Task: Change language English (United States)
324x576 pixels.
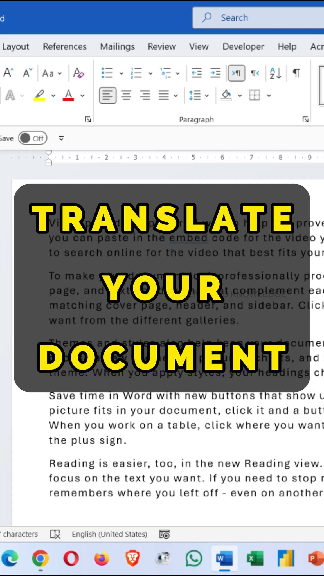Action: tap(109, 534)
